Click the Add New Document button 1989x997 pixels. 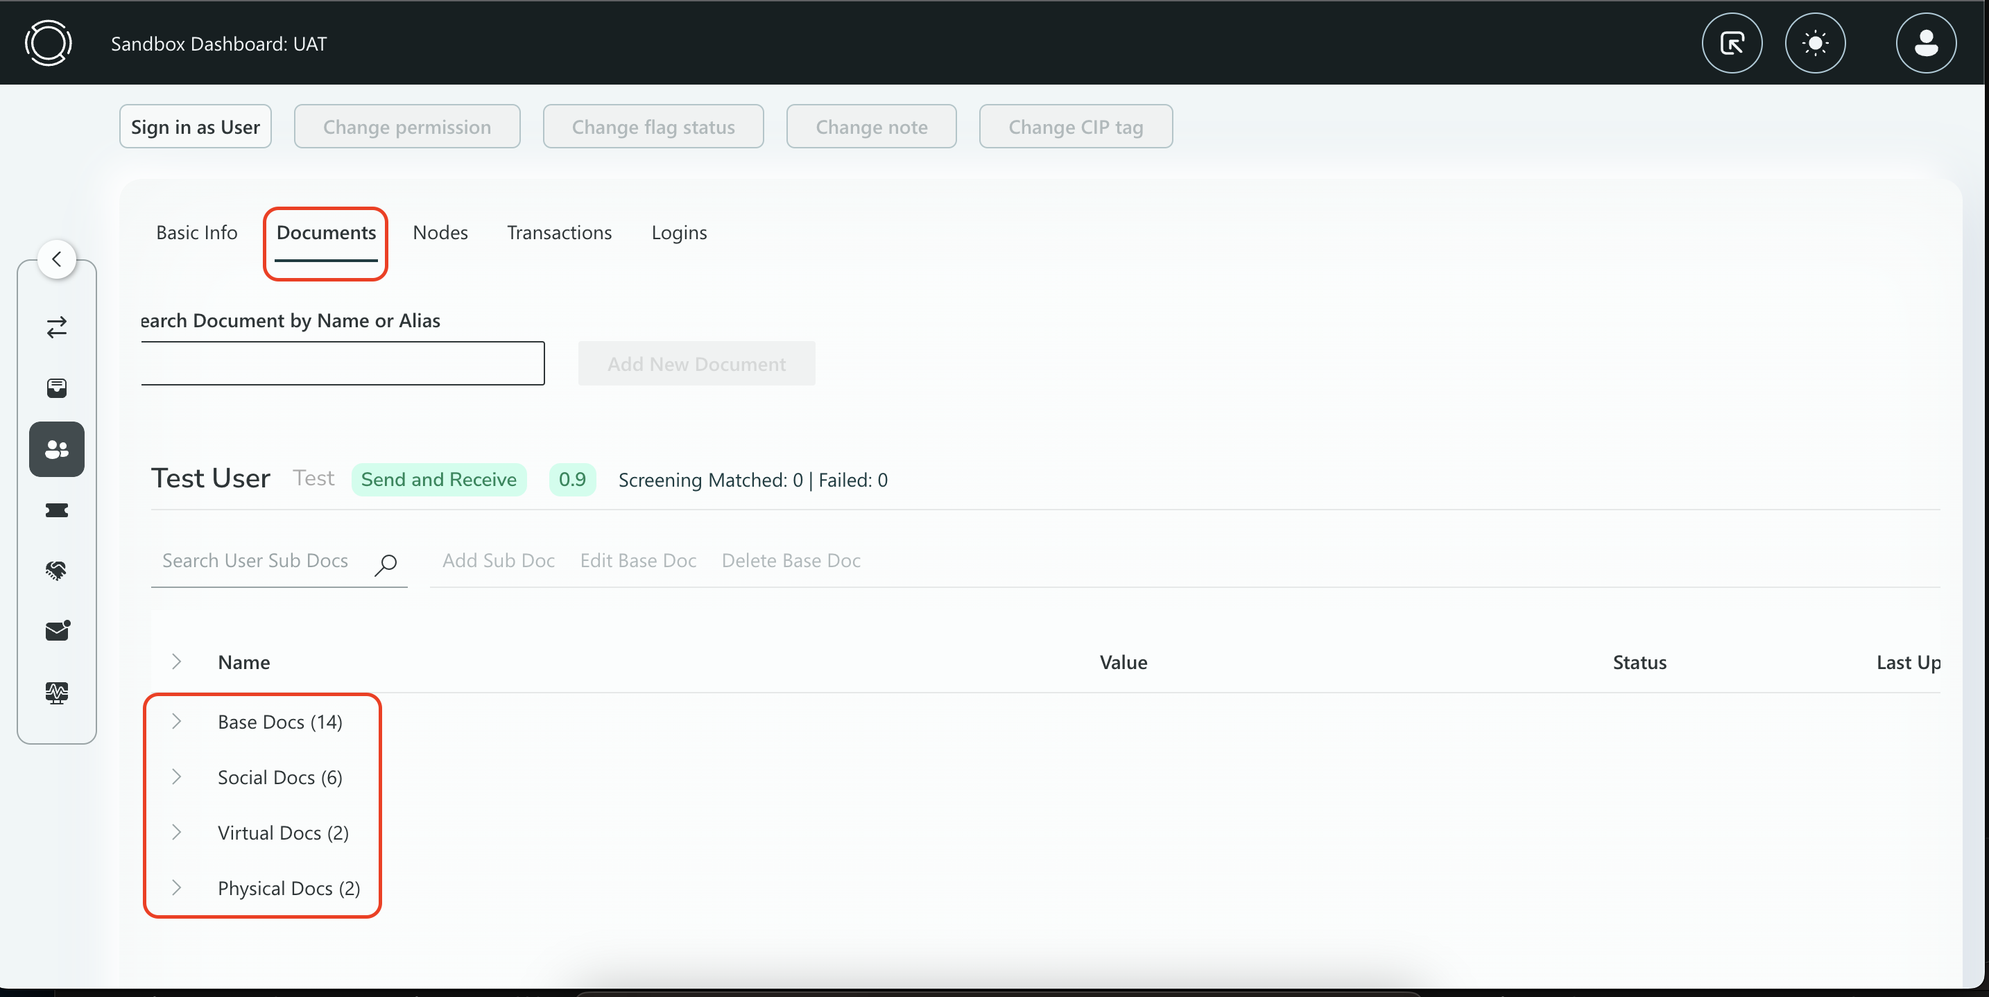(696, 363)
